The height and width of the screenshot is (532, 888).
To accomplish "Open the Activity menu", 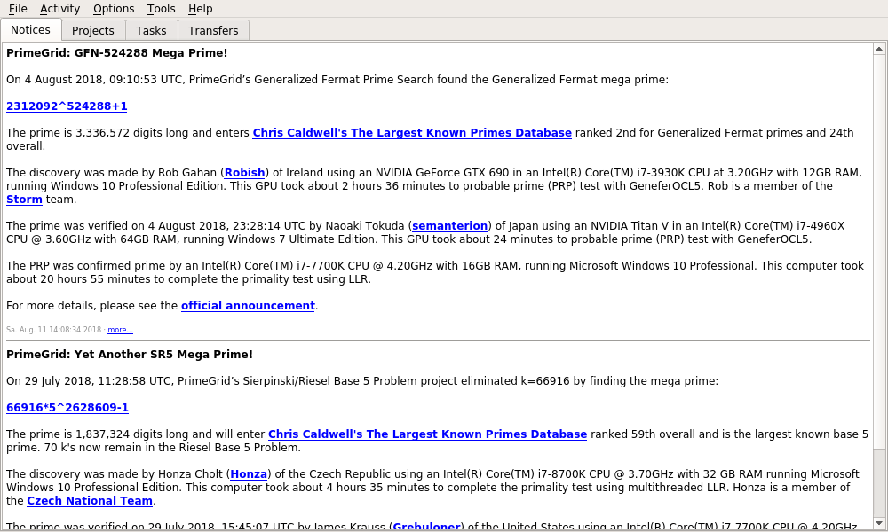I will coord(59,9).
